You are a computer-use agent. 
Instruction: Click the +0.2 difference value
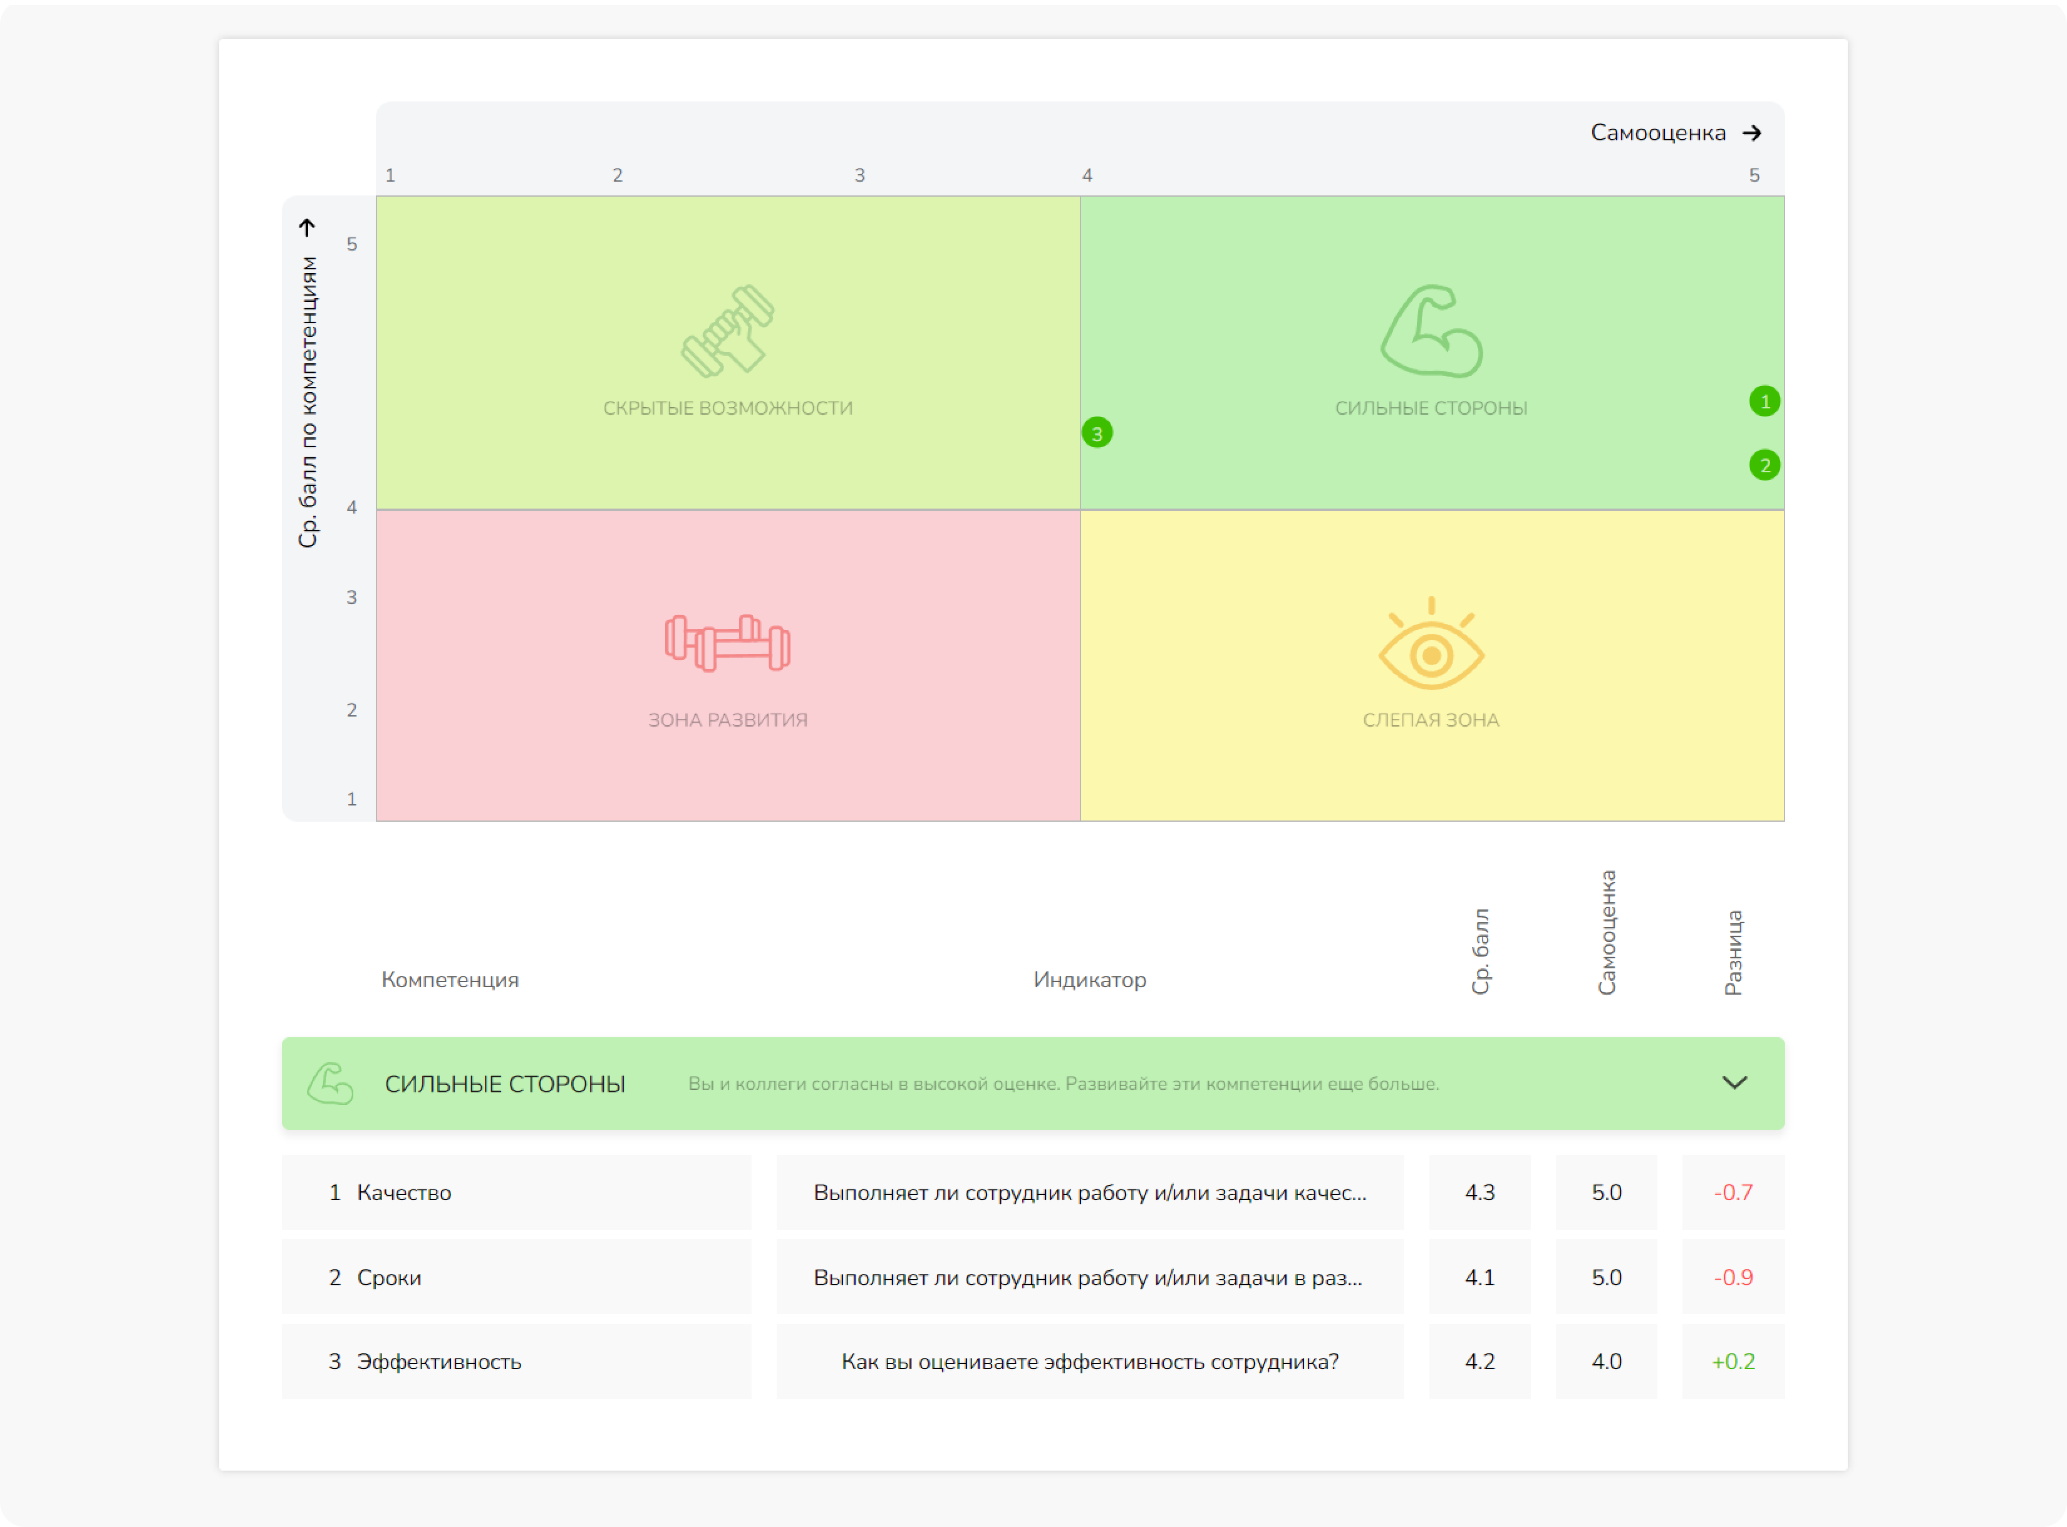click(x=1733, y=1362)
